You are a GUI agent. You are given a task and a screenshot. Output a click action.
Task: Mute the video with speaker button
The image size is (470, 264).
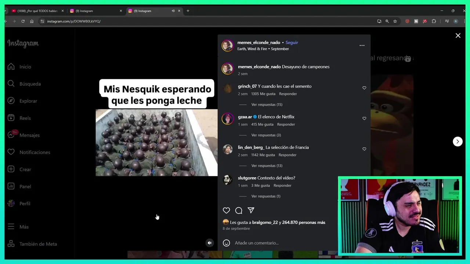point(209,243)
